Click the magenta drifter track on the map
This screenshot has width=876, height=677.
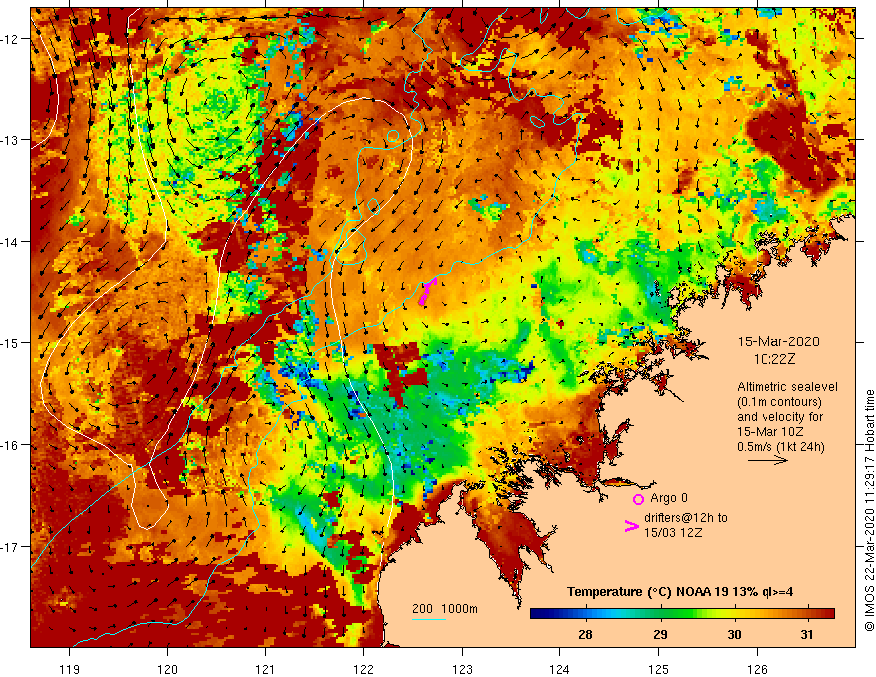[427, 291]
